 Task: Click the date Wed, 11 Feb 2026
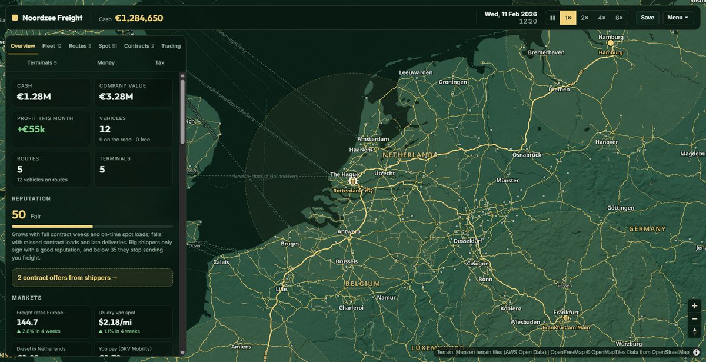(x=511, y=14)
